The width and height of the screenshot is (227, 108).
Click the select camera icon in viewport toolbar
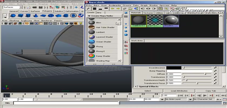(6, 23)
